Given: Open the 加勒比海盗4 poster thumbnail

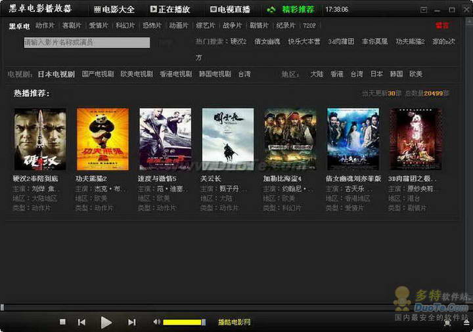Looking at the screenshot, I should click(290, 139).
